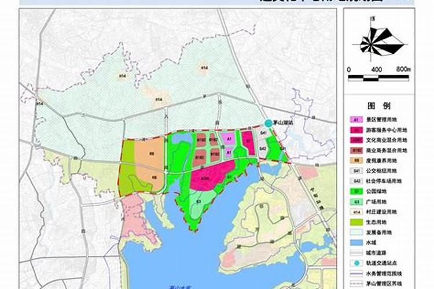Click the G3 plaza parcel on the map

point(198,202)
